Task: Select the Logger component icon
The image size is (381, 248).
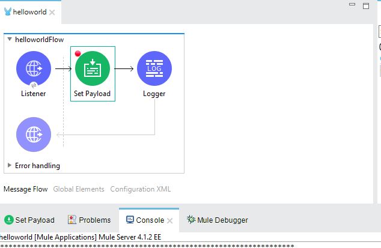Action: (154, 68)
